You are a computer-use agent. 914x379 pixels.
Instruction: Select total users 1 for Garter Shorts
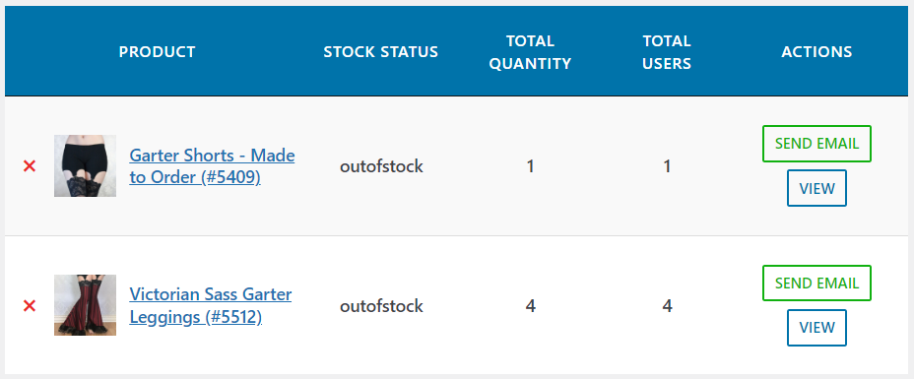(x=667, y=166)
